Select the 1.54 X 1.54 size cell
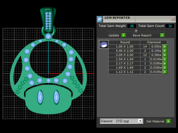Screen dimensions: 178x133 (124, 59)
